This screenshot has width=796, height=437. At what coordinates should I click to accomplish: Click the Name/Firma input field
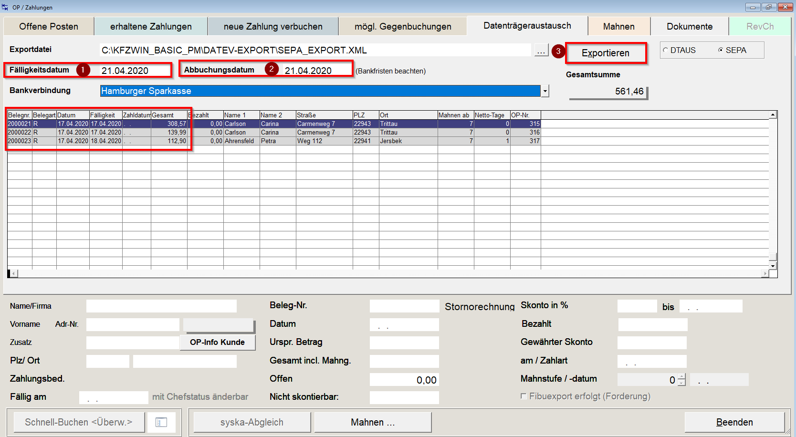(x=161, y=306)
